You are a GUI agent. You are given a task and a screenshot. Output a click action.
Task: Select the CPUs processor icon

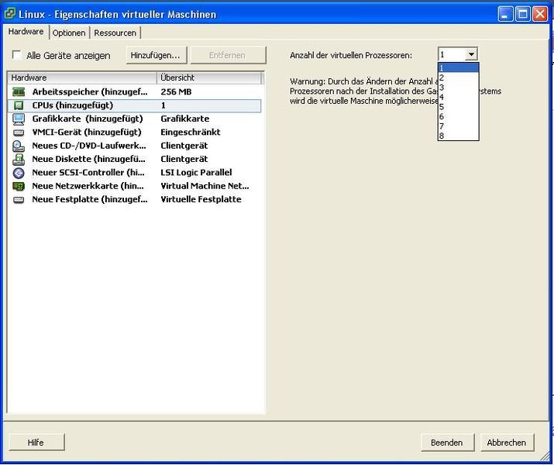(19, 105)
